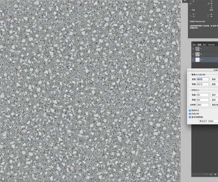Collapse the layers panel using its top-left arrow

tap(193, 42)
